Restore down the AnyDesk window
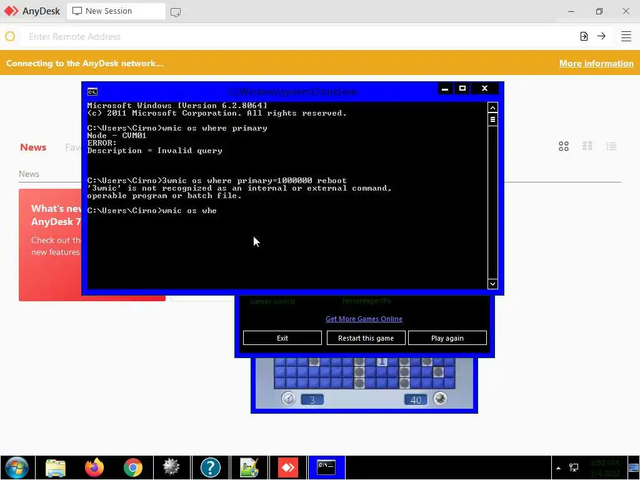The image size is (640, 480). click(599, 11)
